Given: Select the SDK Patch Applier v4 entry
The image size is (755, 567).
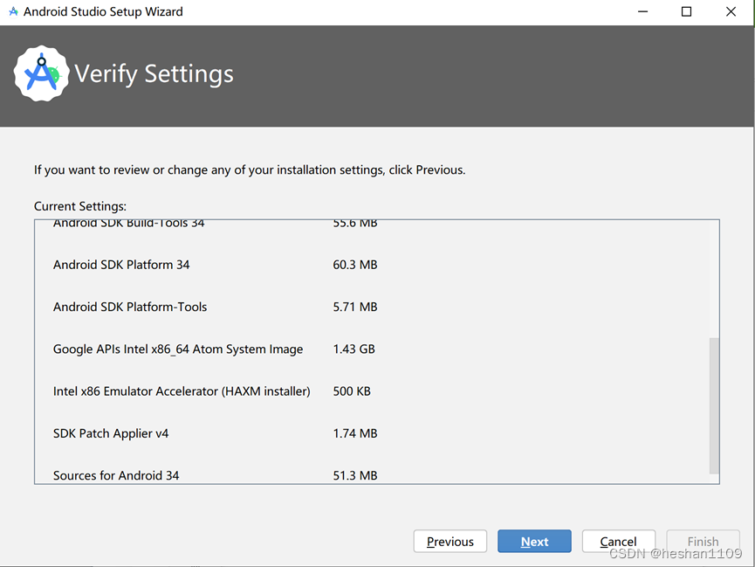Looking at the screenshot, I should coord(111,432).
